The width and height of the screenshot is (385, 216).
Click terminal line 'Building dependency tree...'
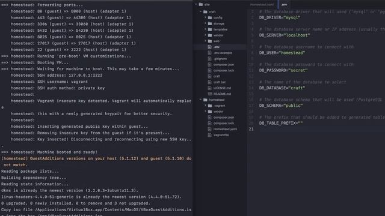[x=34, y=178]
